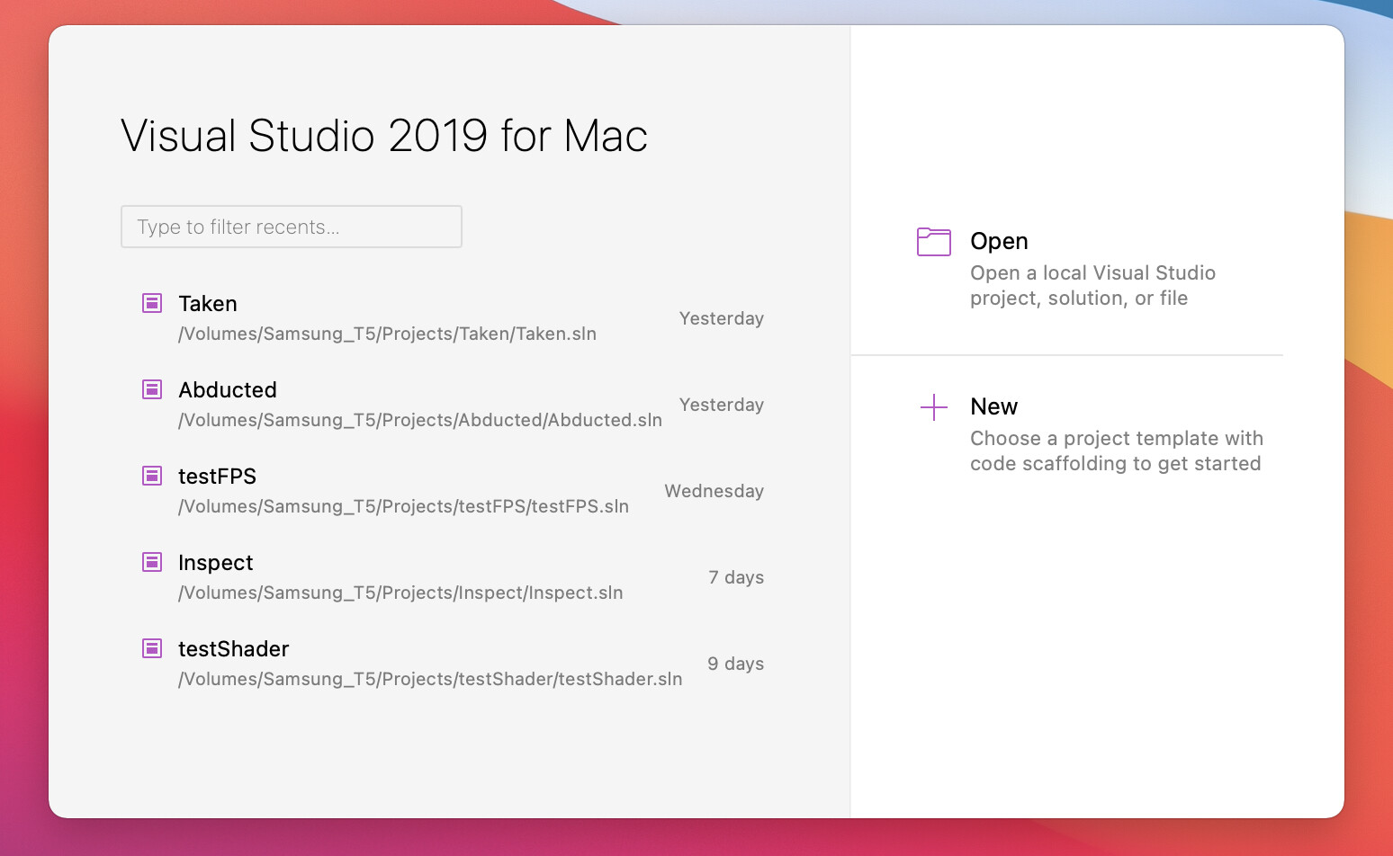
Task: Click the testShader.sln file path
Action: [430, 679]
